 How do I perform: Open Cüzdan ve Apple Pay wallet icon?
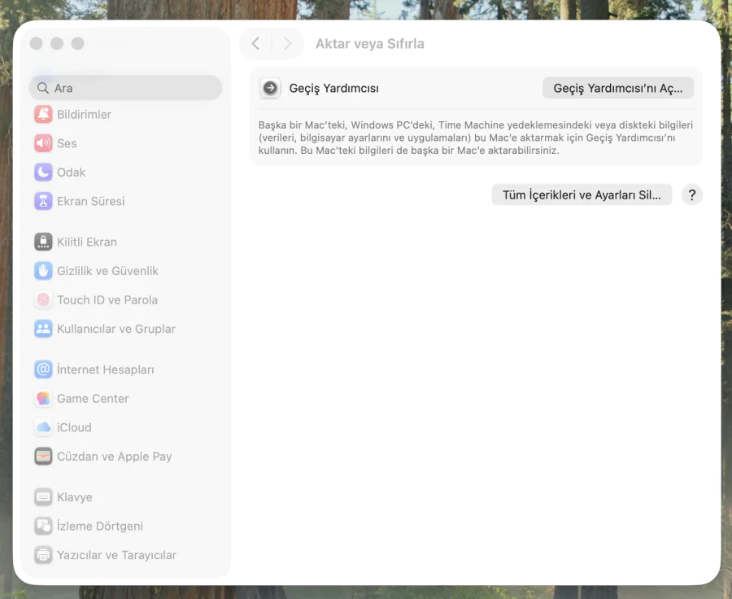pyautogui.click(x=43, y=456)
